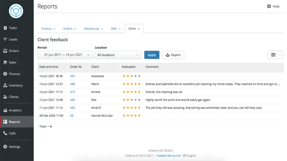Click the Orderry logo icon
The height and width of the screenshot is (161, 287).
click(x=16, y=11)
